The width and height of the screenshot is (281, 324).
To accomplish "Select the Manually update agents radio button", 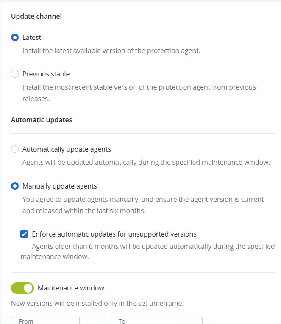I will click(15, 186).
